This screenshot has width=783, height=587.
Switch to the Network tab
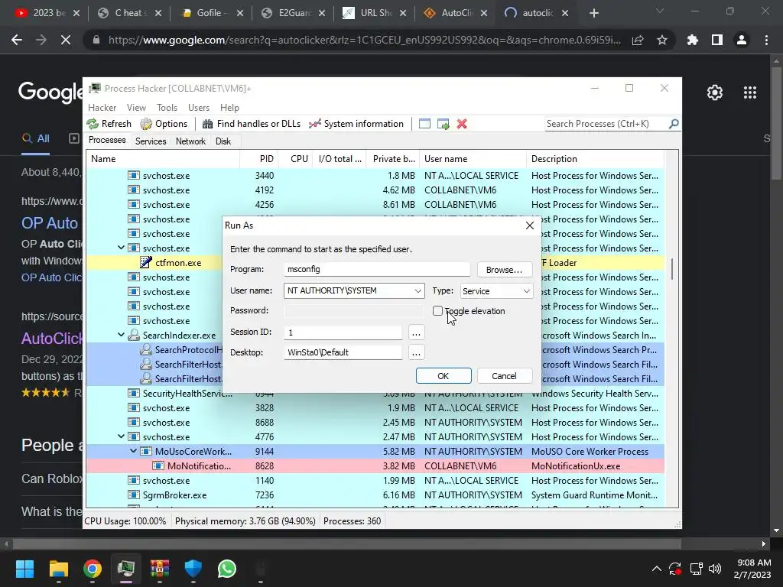pyautogui.click(x=190, y=141)
